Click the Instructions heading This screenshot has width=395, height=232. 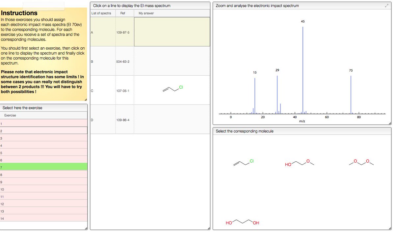point(19,13)
